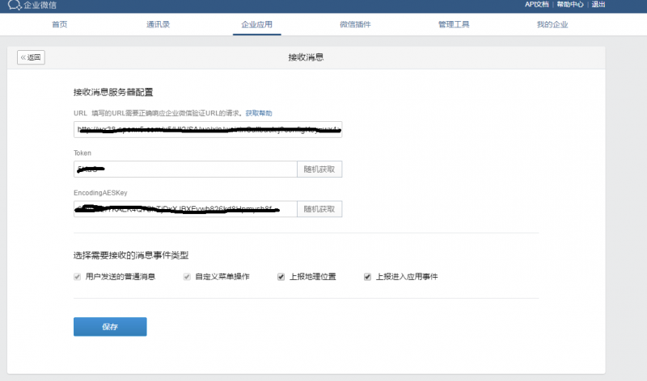This screenshot has height=381, width=647.
Task: Select the 企业应用 tab
Action: pyautogui.click(x=256, y=24)
